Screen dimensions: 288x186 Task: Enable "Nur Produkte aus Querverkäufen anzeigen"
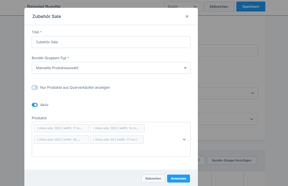click(35, 87)
